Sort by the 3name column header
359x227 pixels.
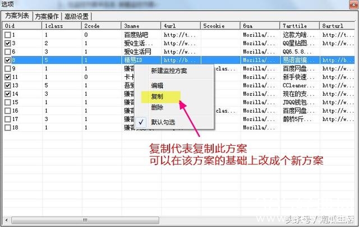(x=141, y=26)
